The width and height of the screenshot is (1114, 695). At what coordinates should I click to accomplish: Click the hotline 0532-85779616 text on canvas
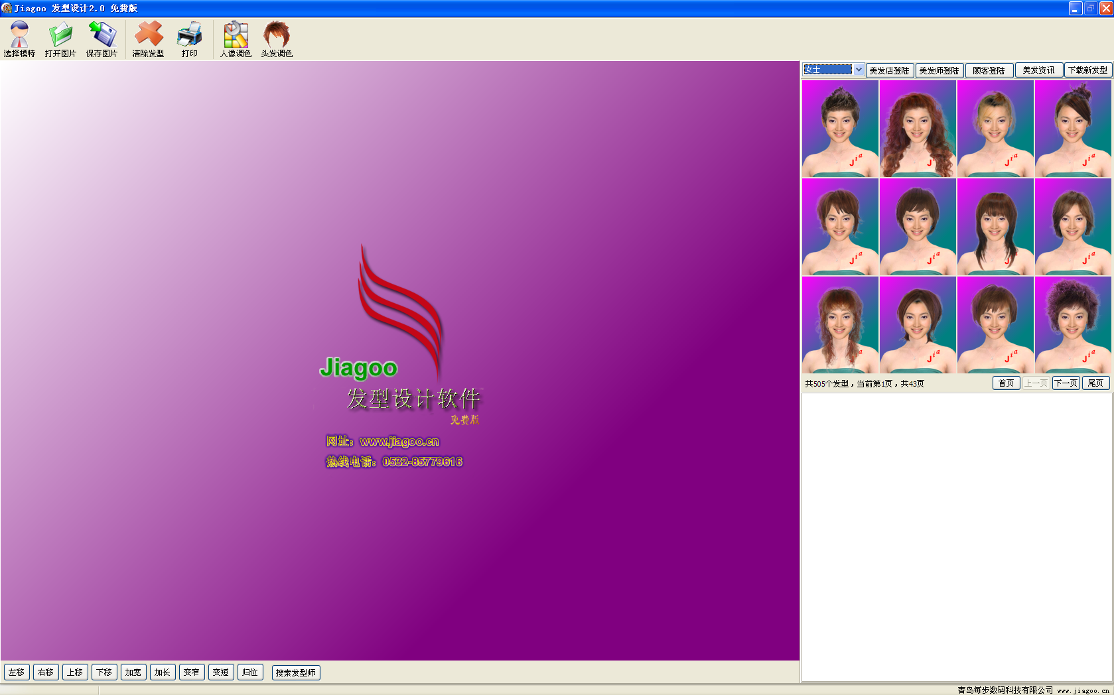(x=423, y=462)
